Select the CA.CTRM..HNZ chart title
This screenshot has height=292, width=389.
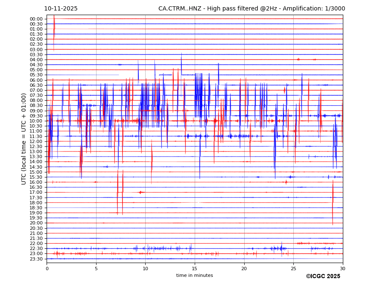251,9
